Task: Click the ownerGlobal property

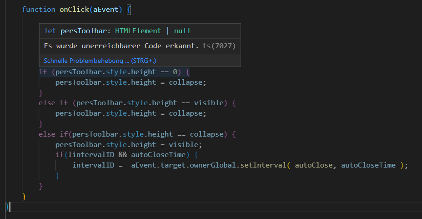Action: tap(215, 165)
